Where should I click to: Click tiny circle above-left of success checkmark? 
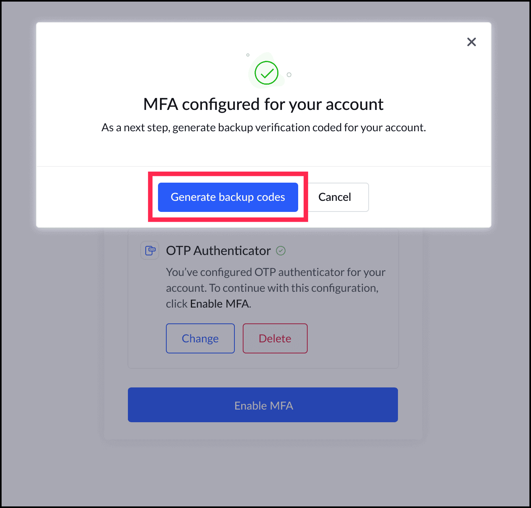(x=248, y=55)
